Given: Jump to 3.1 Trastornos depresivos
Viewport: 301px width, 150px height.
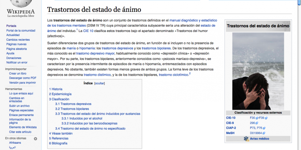Looking at the screenshot, I should (73, 104).
